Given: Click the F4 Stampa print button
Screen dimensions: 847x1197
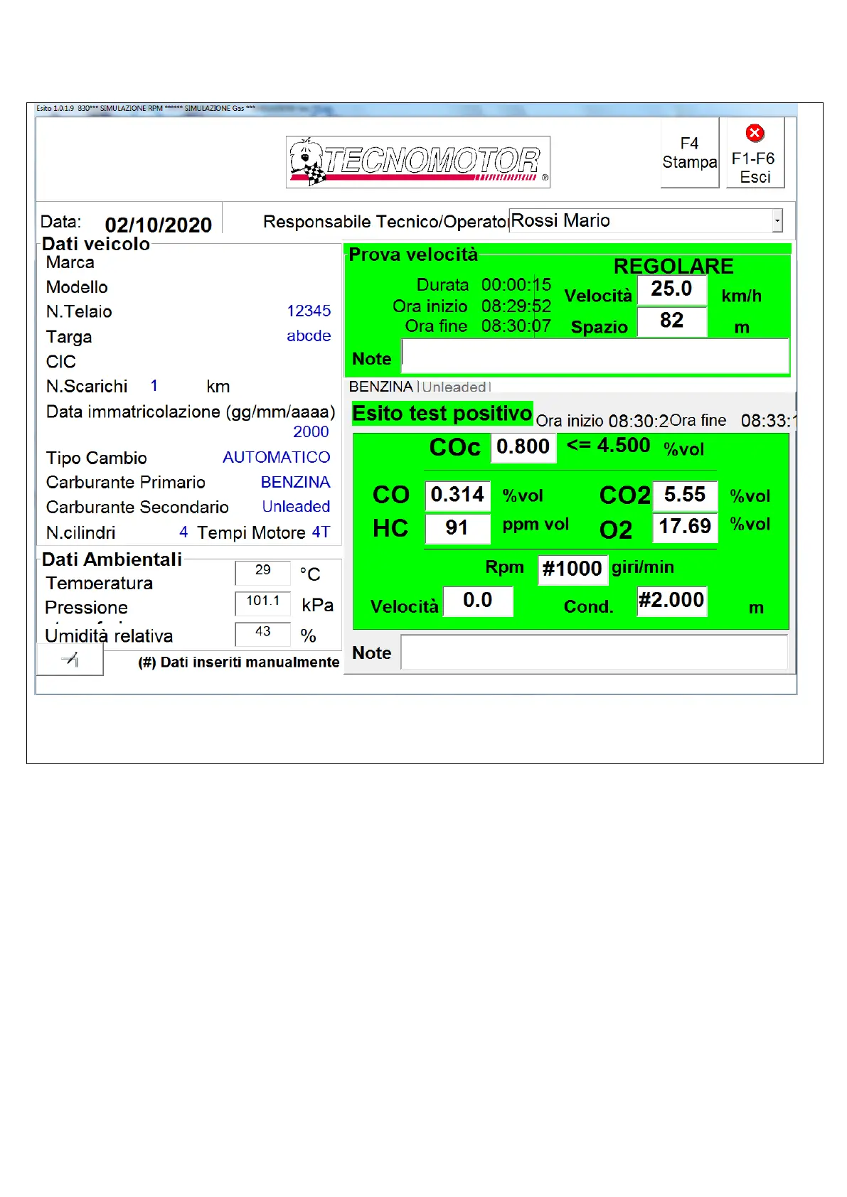Looking at the screenshot, I should click(x=689, y=153).
